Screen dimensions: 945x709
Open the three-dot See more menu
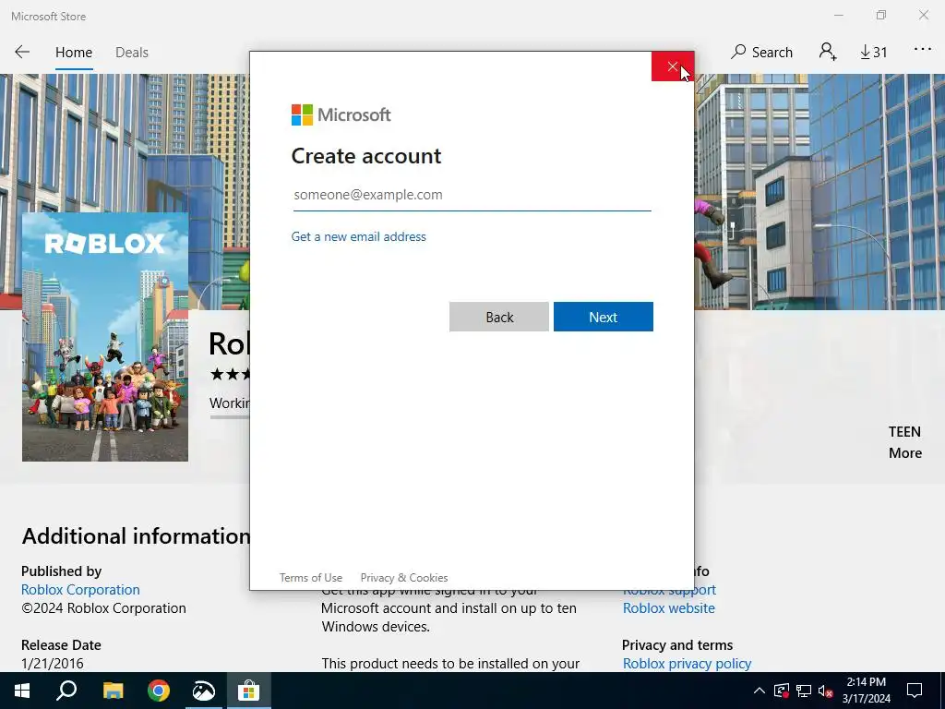923,50
